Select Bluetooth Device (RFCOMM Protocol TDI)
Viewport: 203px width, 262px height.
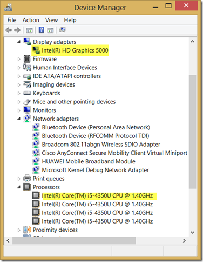(96, 136)
